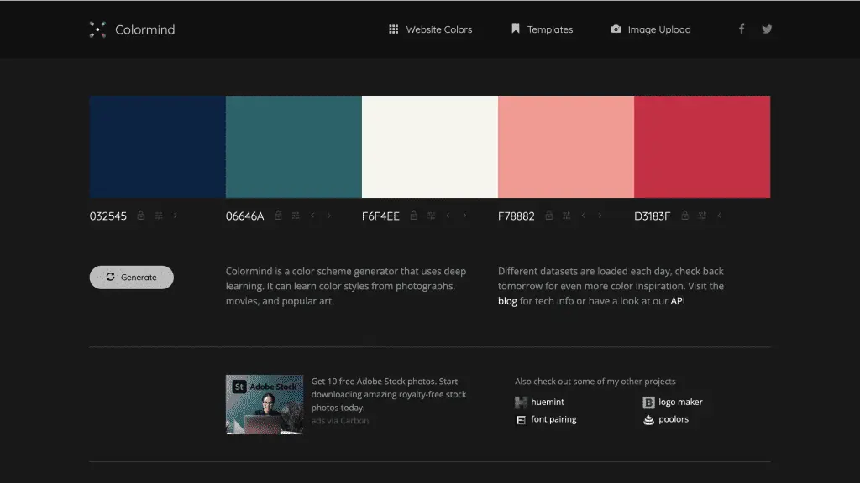Viewport: 860px width, 483px height.
Task: Open adjust sliders for F6F4EE
Action: point(431,216)
